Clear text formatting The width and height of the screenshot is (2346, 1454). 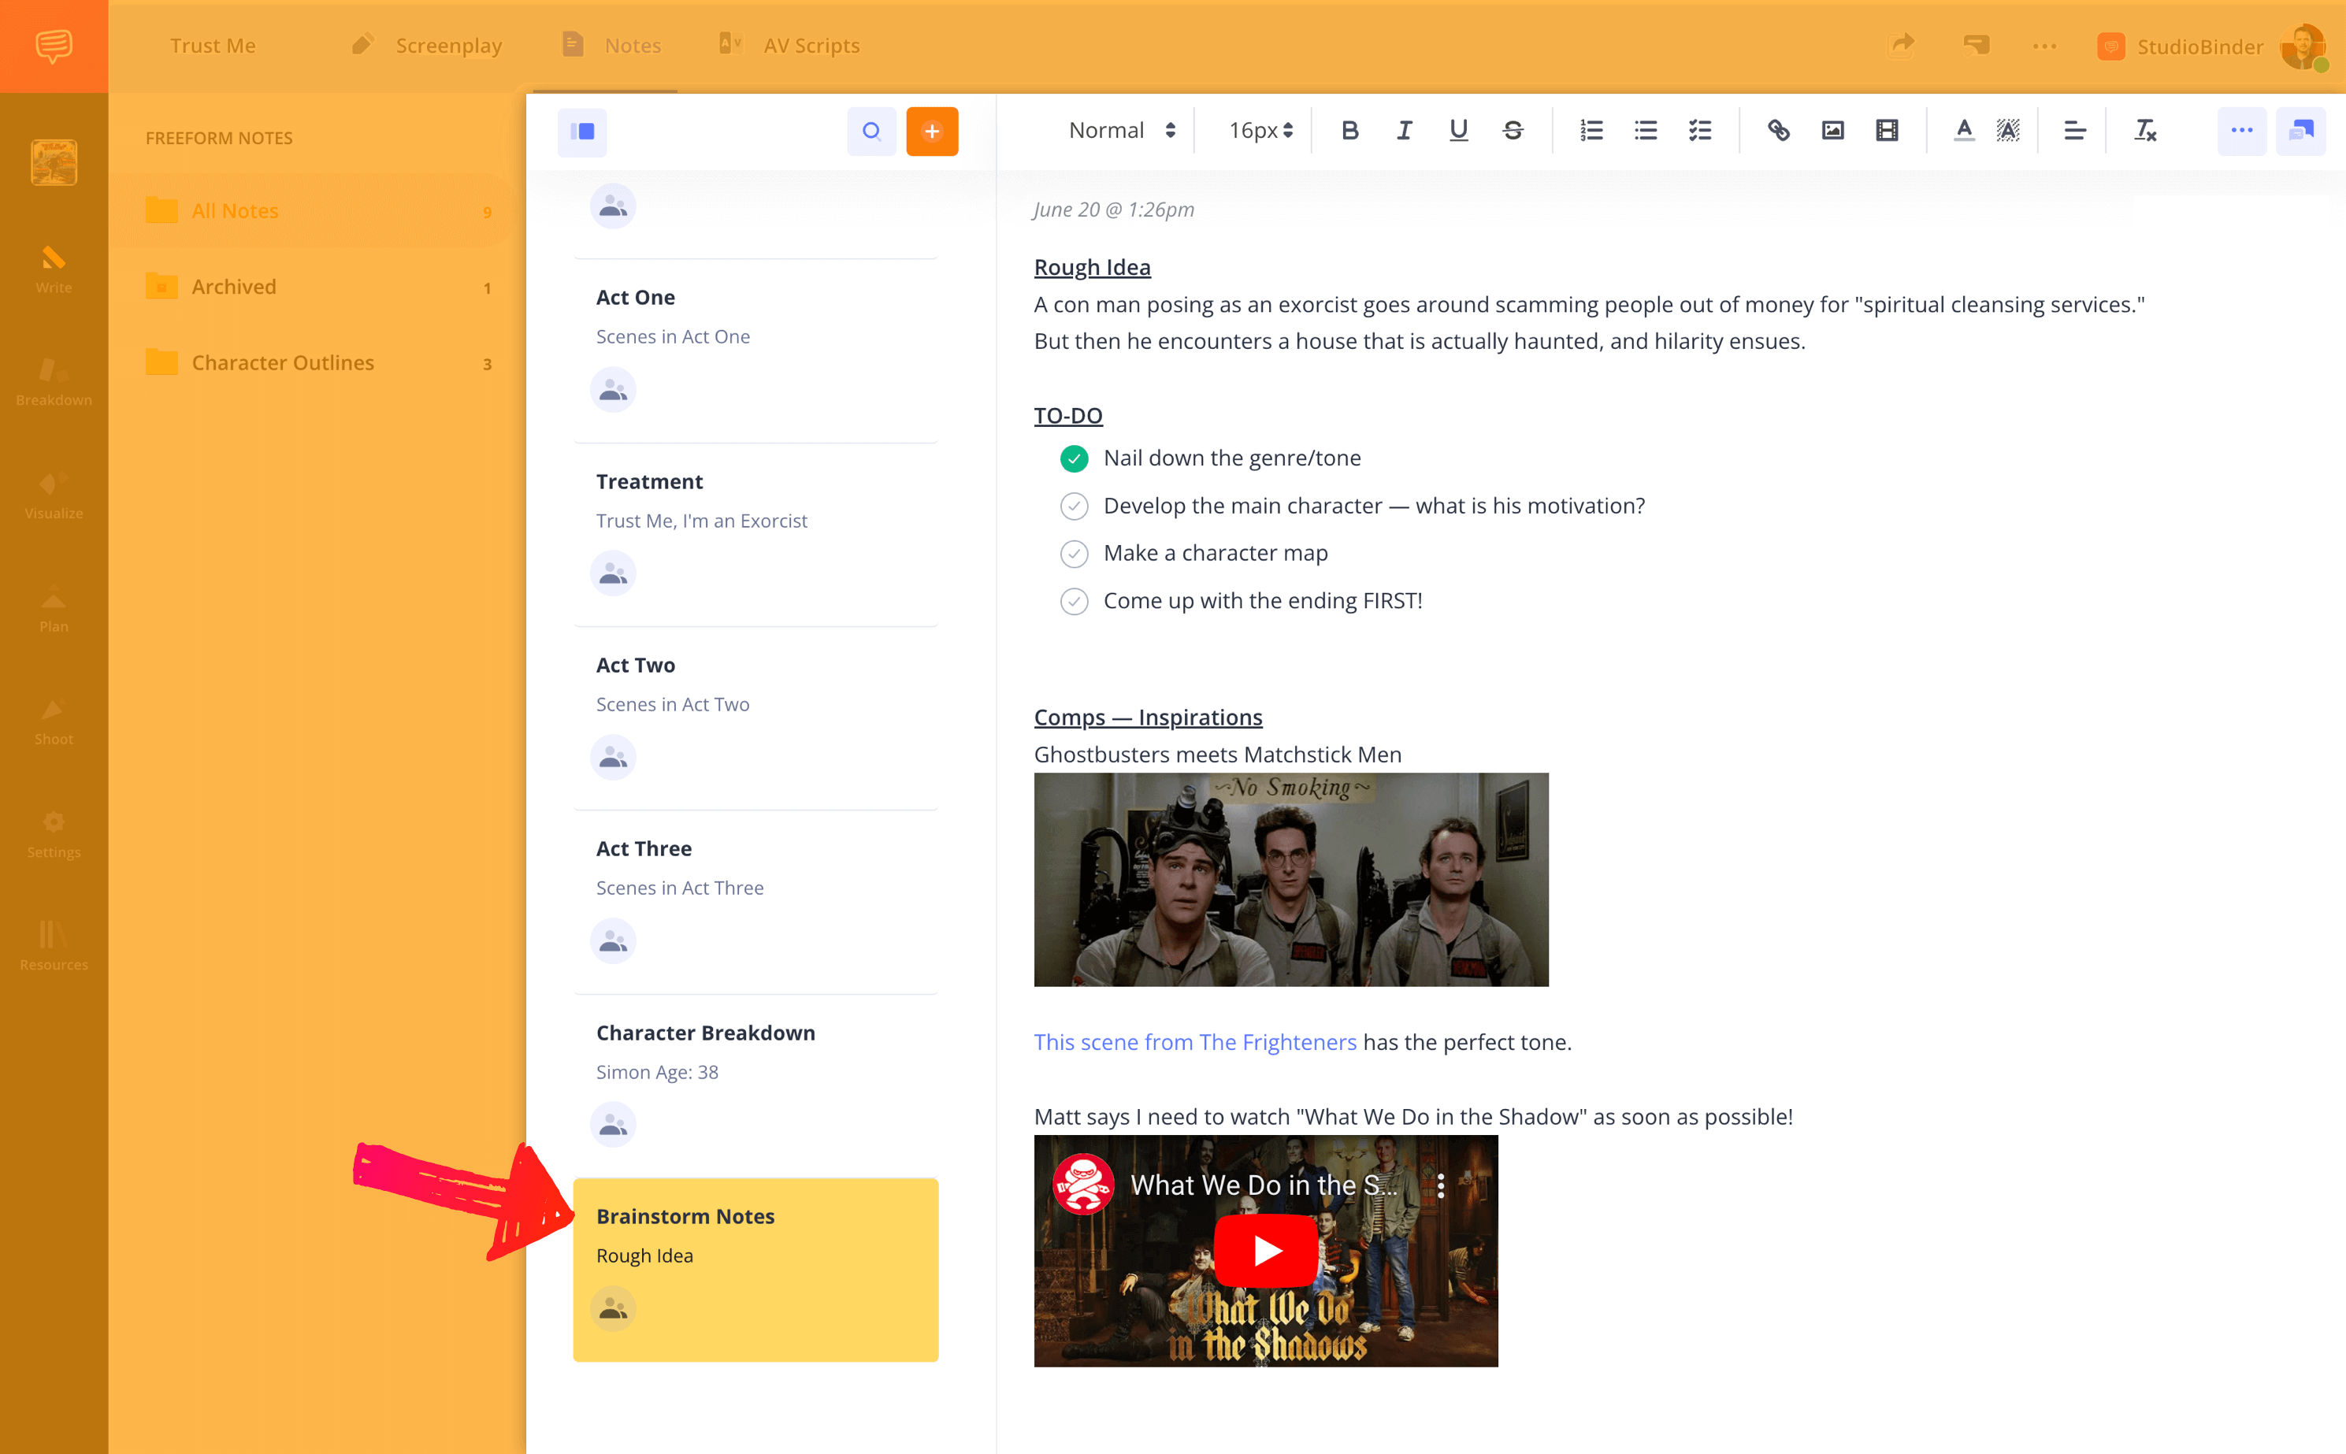coord(2145,131)
